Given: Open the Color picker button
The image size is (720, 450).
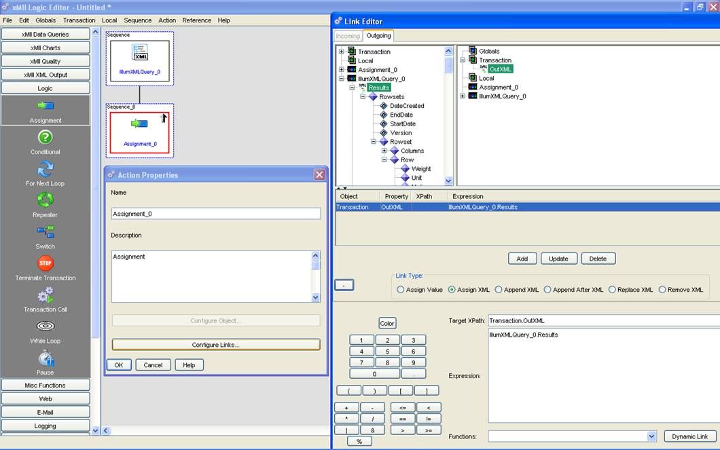Looking at the screenshot, I should tap(387, 323).
